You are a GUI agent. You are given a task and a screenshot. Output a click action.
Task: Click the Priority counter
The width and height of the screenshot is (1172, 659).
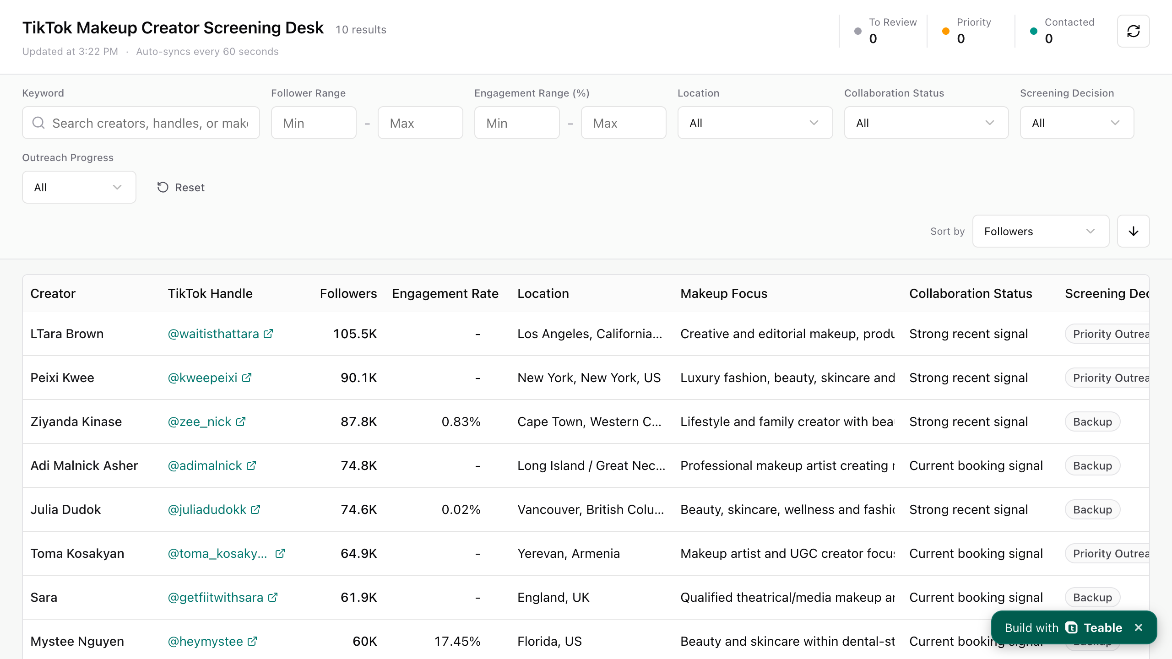[967, 31]
